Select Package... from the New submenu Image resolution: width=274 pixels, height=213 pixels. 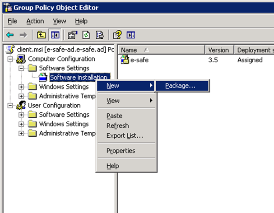pos(180,86)
